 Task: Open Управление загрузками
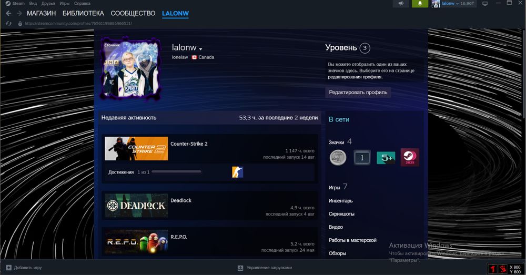pyautogui.click(x=269, y=268)
